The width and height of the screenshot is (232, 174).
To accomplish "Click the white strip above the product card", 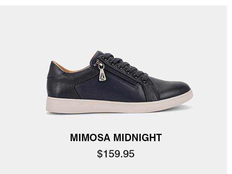I will (x=116, y=3).
